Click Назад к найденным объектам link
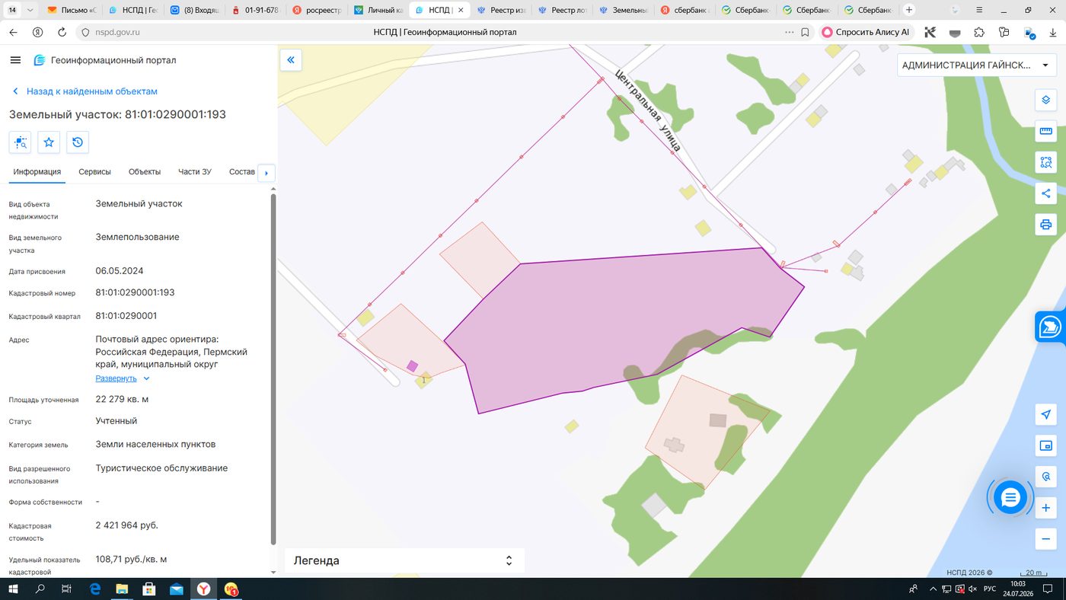Viewport: 1066px width, 600px height. [x=91, y=91]
